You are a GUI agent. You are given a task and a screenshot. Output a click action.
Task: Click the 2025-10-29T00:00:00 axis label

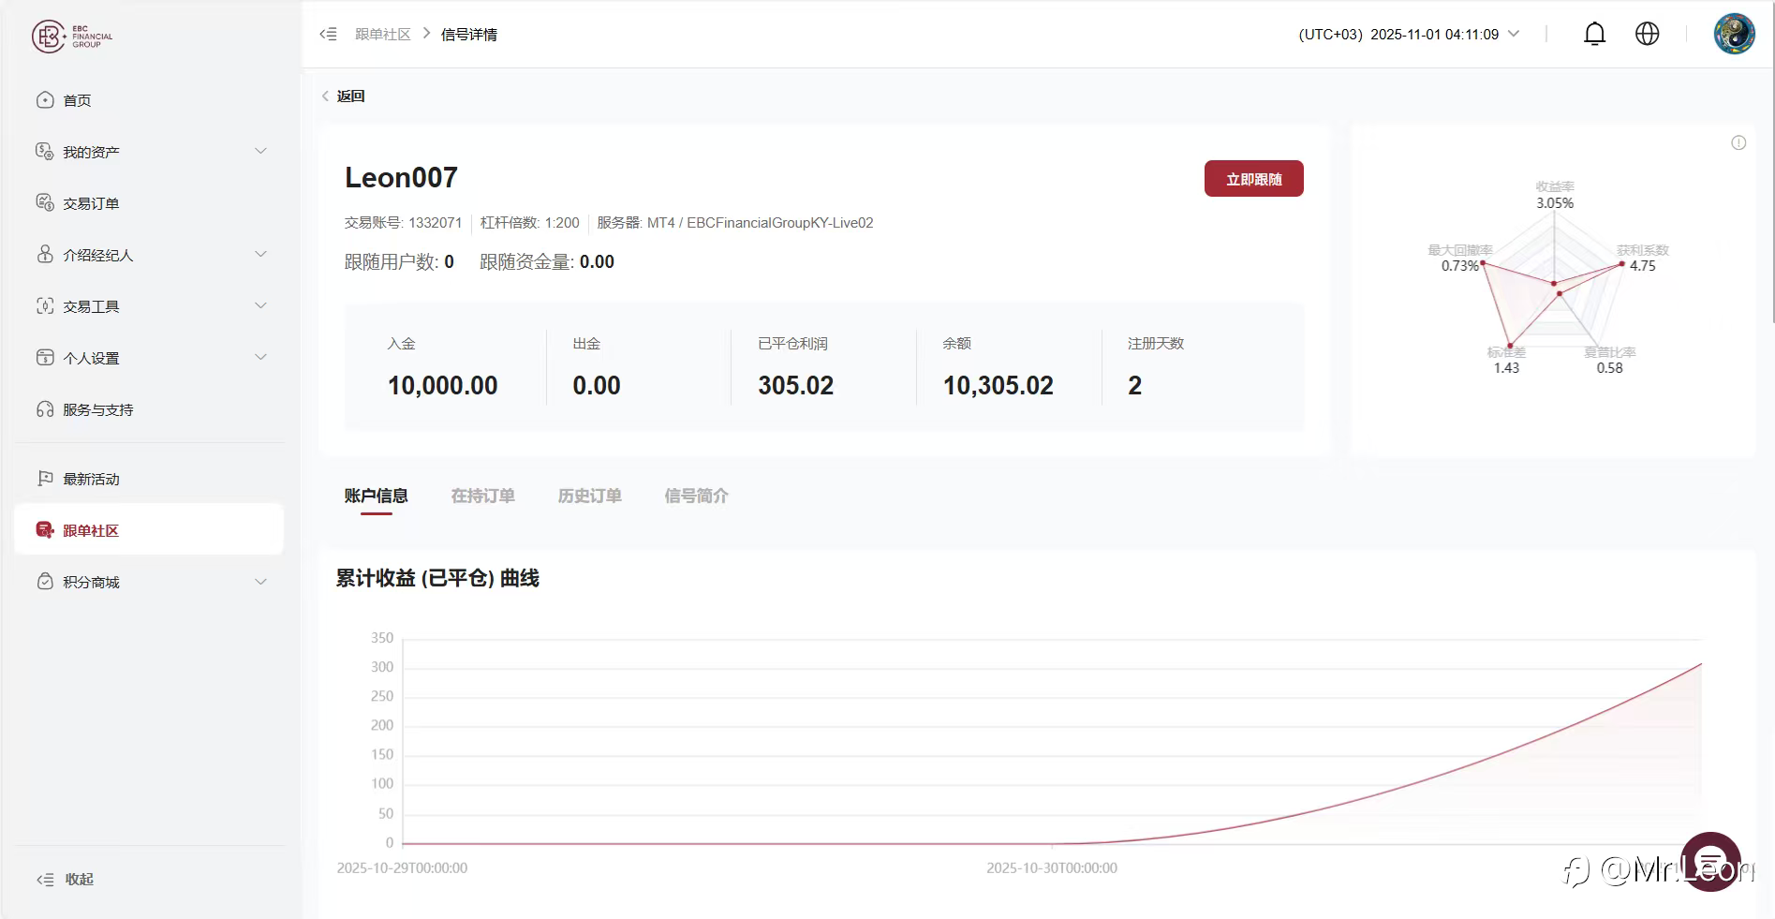point(402,868)
